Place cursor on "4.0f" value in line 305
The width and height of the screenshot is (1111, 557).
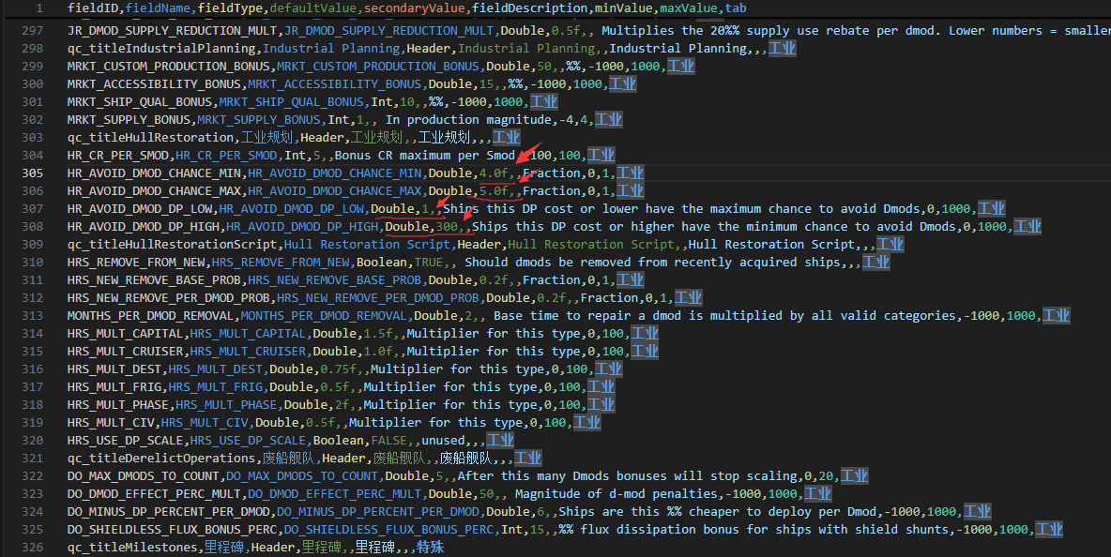(493, 173)
